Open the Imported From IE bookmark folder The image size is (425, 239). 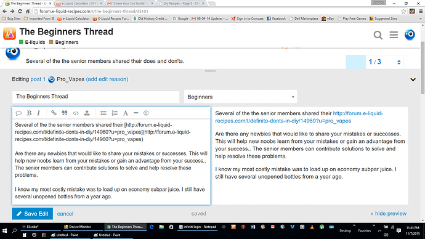39,18
